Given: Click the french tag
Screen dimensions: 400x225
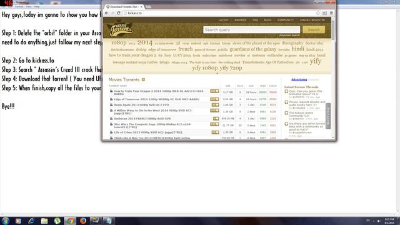Looking at the screenshot, I should pos(186,49).
